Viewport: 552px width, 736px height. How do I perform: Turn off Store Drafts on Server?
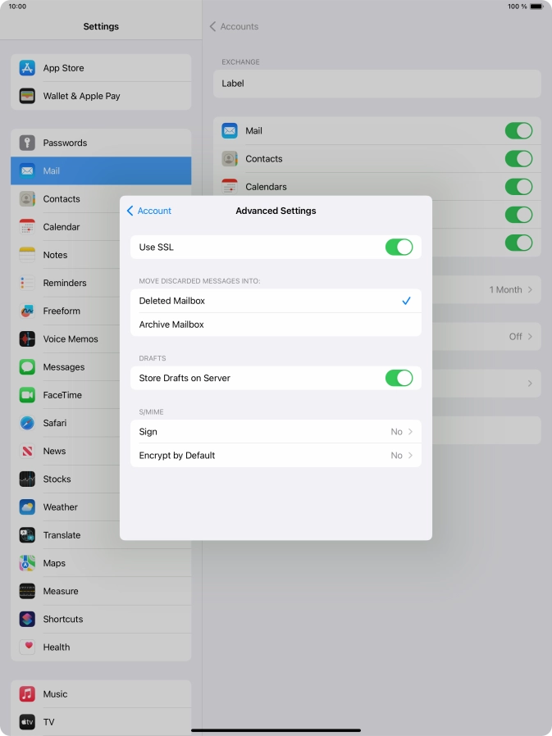(x=399, y=378)
